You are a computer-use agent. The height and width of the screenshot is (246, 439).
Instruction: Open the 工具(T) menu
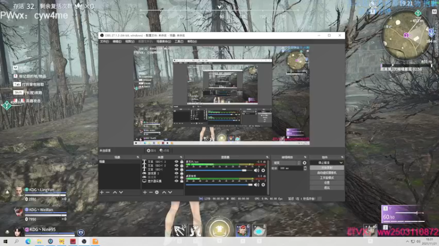179,42
